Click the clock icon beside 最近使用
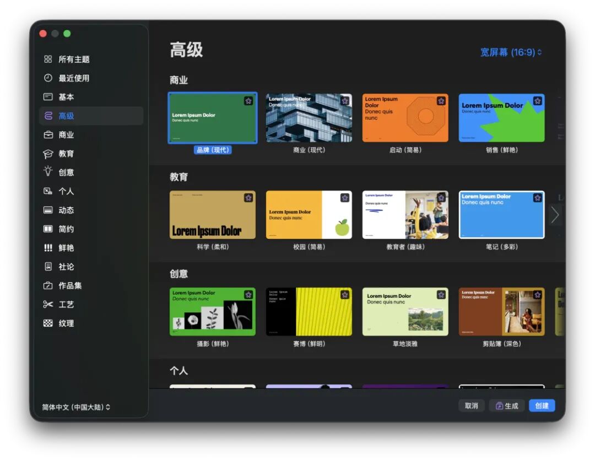595x461 pixels. 48,78
